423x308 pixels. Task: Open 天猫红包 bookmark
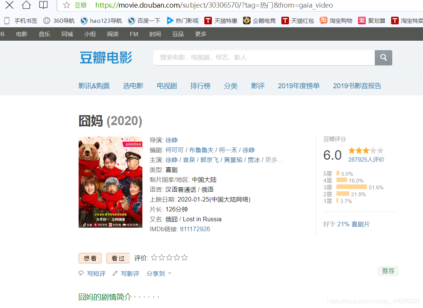pos(298,21)
